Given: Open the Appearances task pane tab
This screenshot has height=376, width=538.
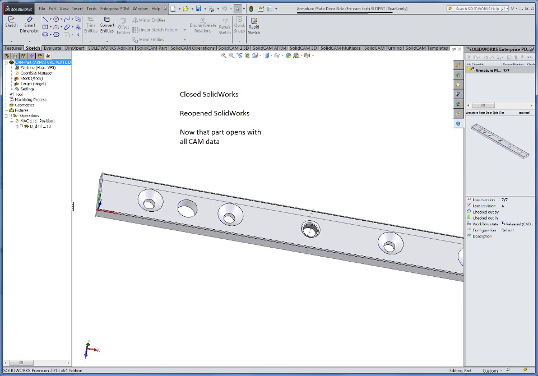Looking at the screenshot, I should (x=458, y=104).
